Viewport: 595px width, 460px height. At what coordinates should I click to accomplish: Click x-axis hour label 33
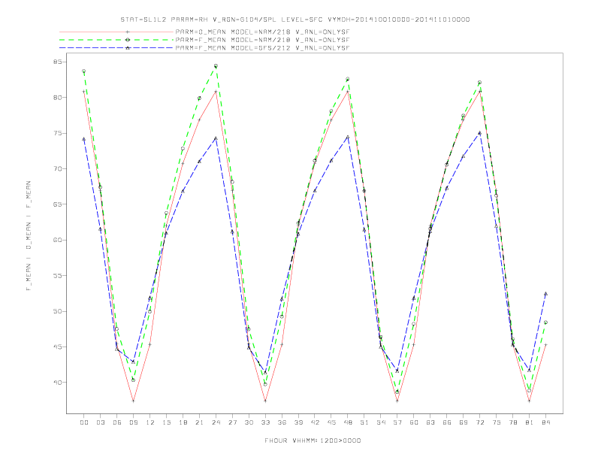pyautogui.click(x=265, y=422)
